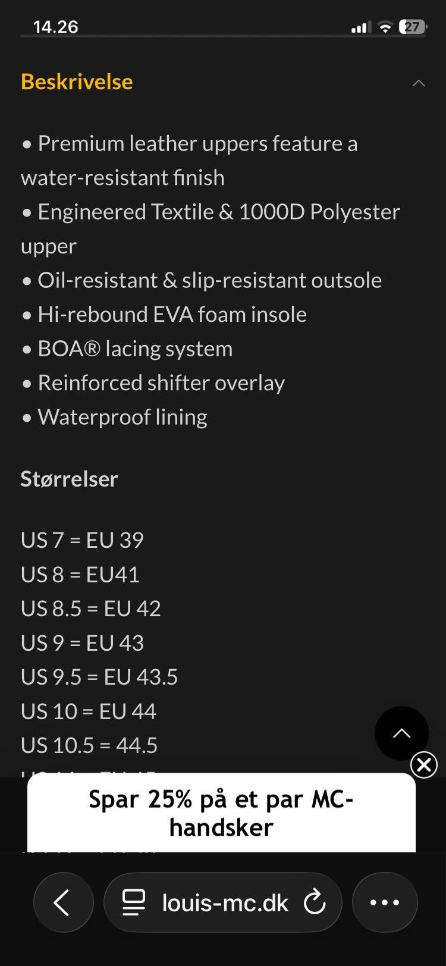Tap the Størrelser heading

pos(70,479)
